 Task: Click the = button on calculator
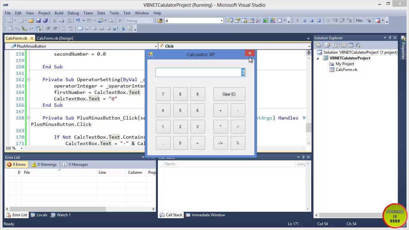click(197, 143)
